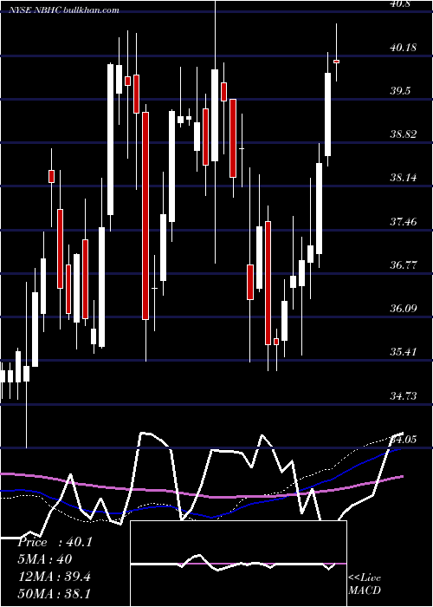
Task: Click the 'NYSE NBHC bullkhan.com' title text
Action: tap(64, 10)
